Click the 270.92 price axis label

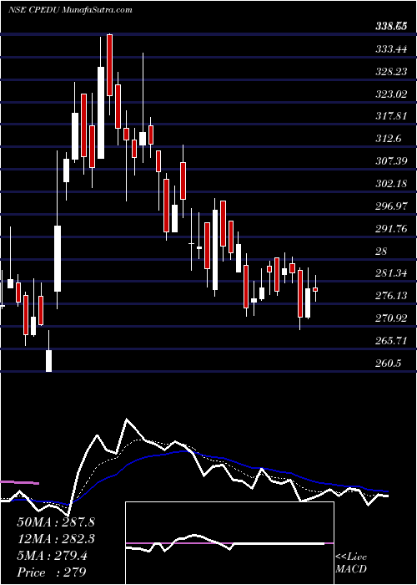tap(391, 318)
